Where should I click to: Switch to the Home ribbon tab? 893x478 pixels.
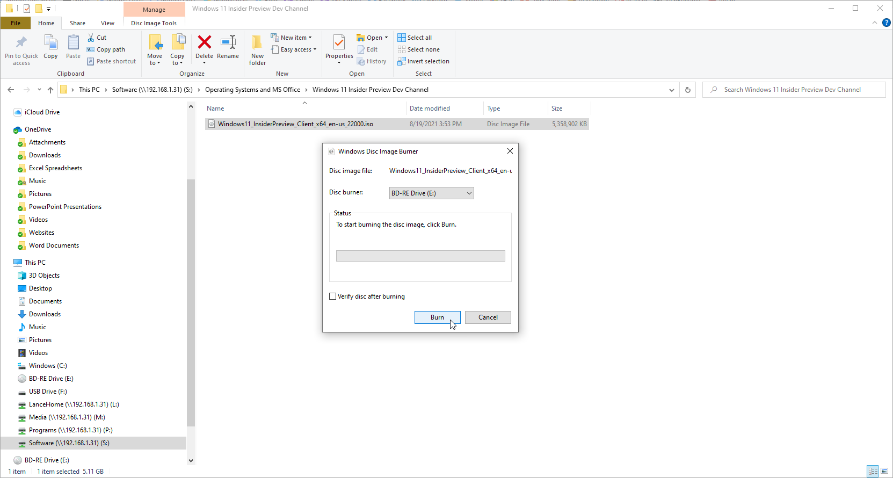(46, 23)
